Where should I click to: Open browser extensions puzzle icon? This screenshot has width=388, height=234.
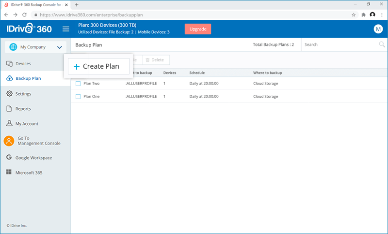pyautogui.click(x=363, y=15)
